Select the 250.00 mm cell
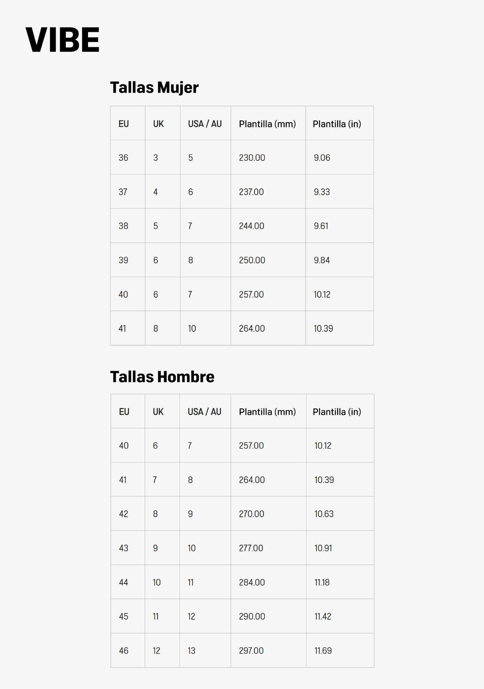 [x=252, y=260]
